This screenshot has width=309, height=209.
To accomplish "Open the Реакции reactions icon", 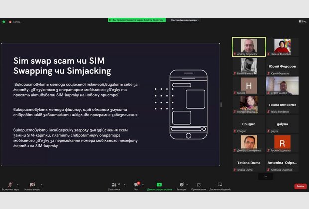I will 181,184.
